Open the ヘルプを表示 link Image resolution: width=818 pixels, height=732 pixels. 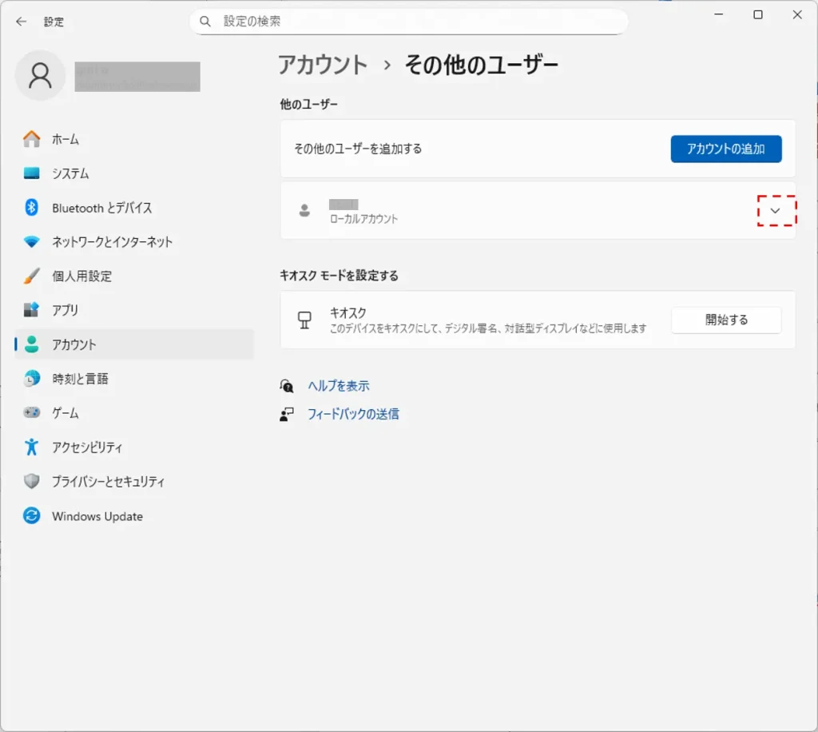(339, 386)
